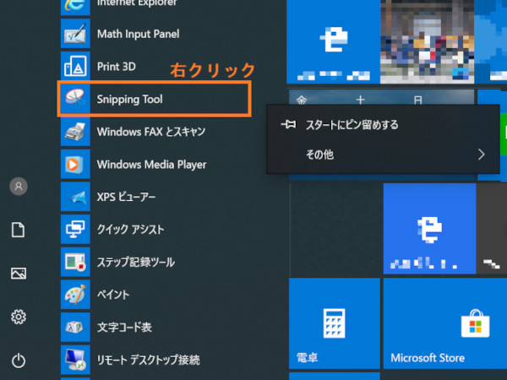Viewport: 507px width, 380px height.
Task: Open the その他 submenu entry
Action: point(383,155)
